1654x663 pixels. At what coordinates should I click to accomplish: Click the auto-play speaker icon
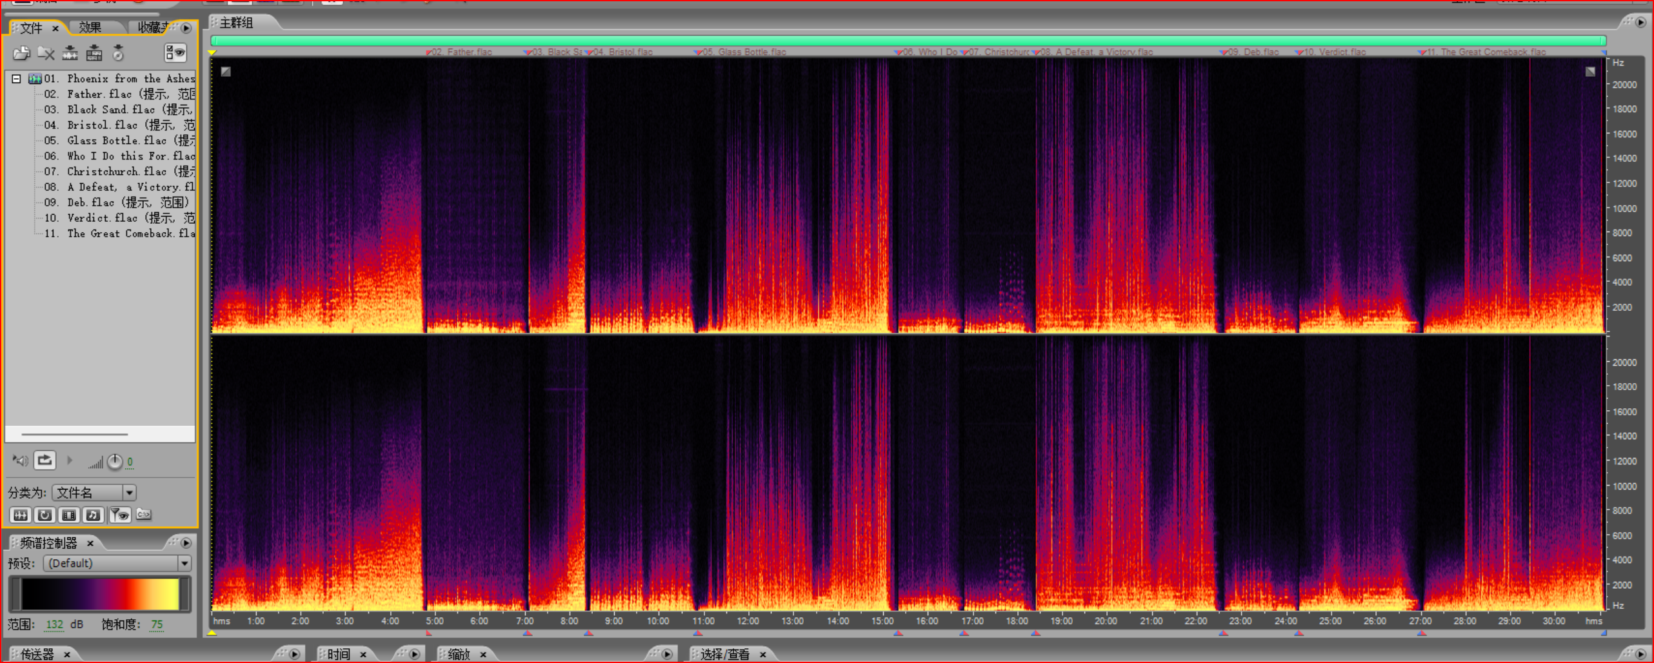click(x=20, y=460)
